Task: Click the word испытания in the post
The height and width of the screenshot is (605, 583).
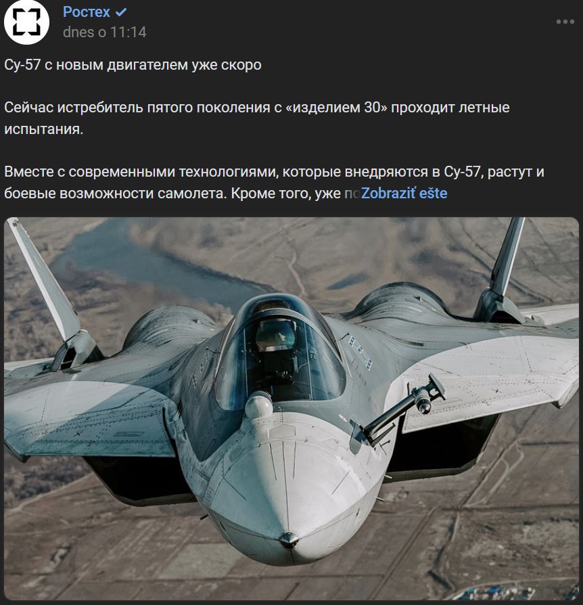Action: pyautogui.click(x=43, y=129)
